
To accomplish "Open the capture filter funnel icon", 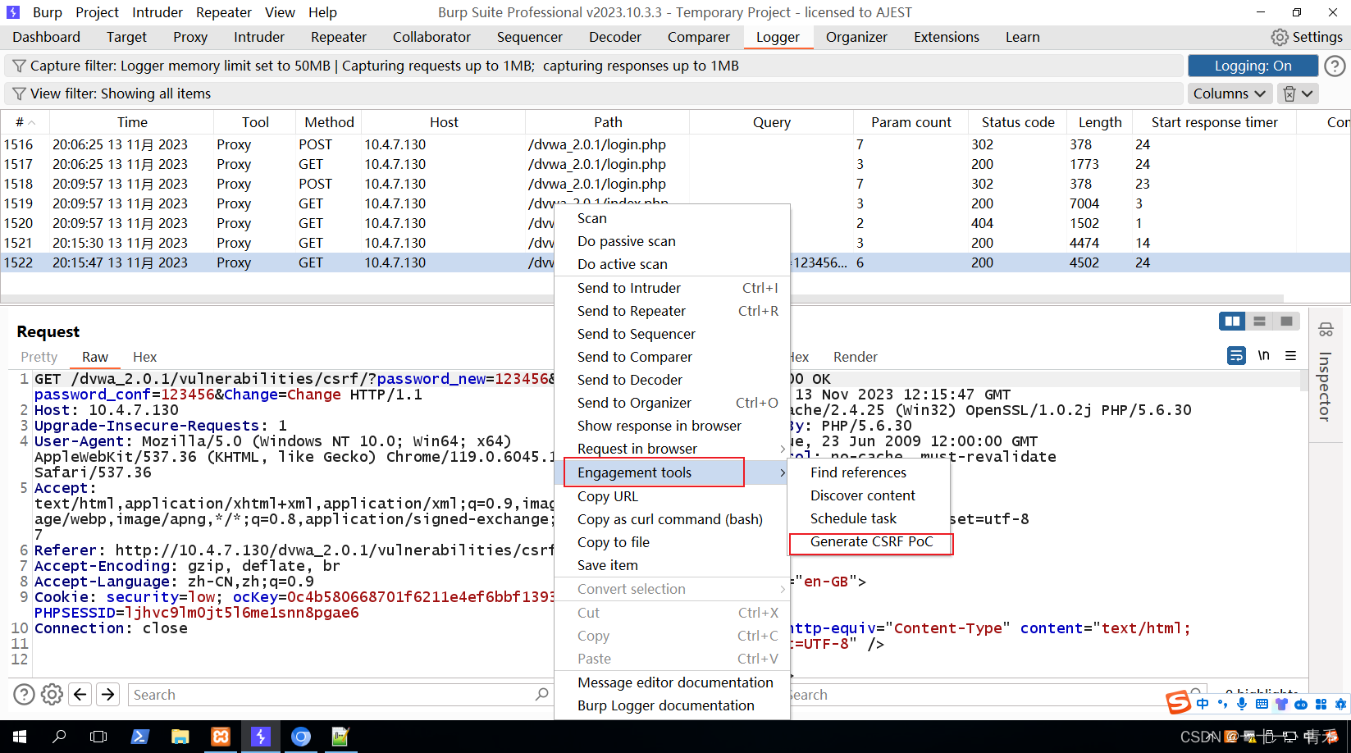I will (x=19, y=66).
